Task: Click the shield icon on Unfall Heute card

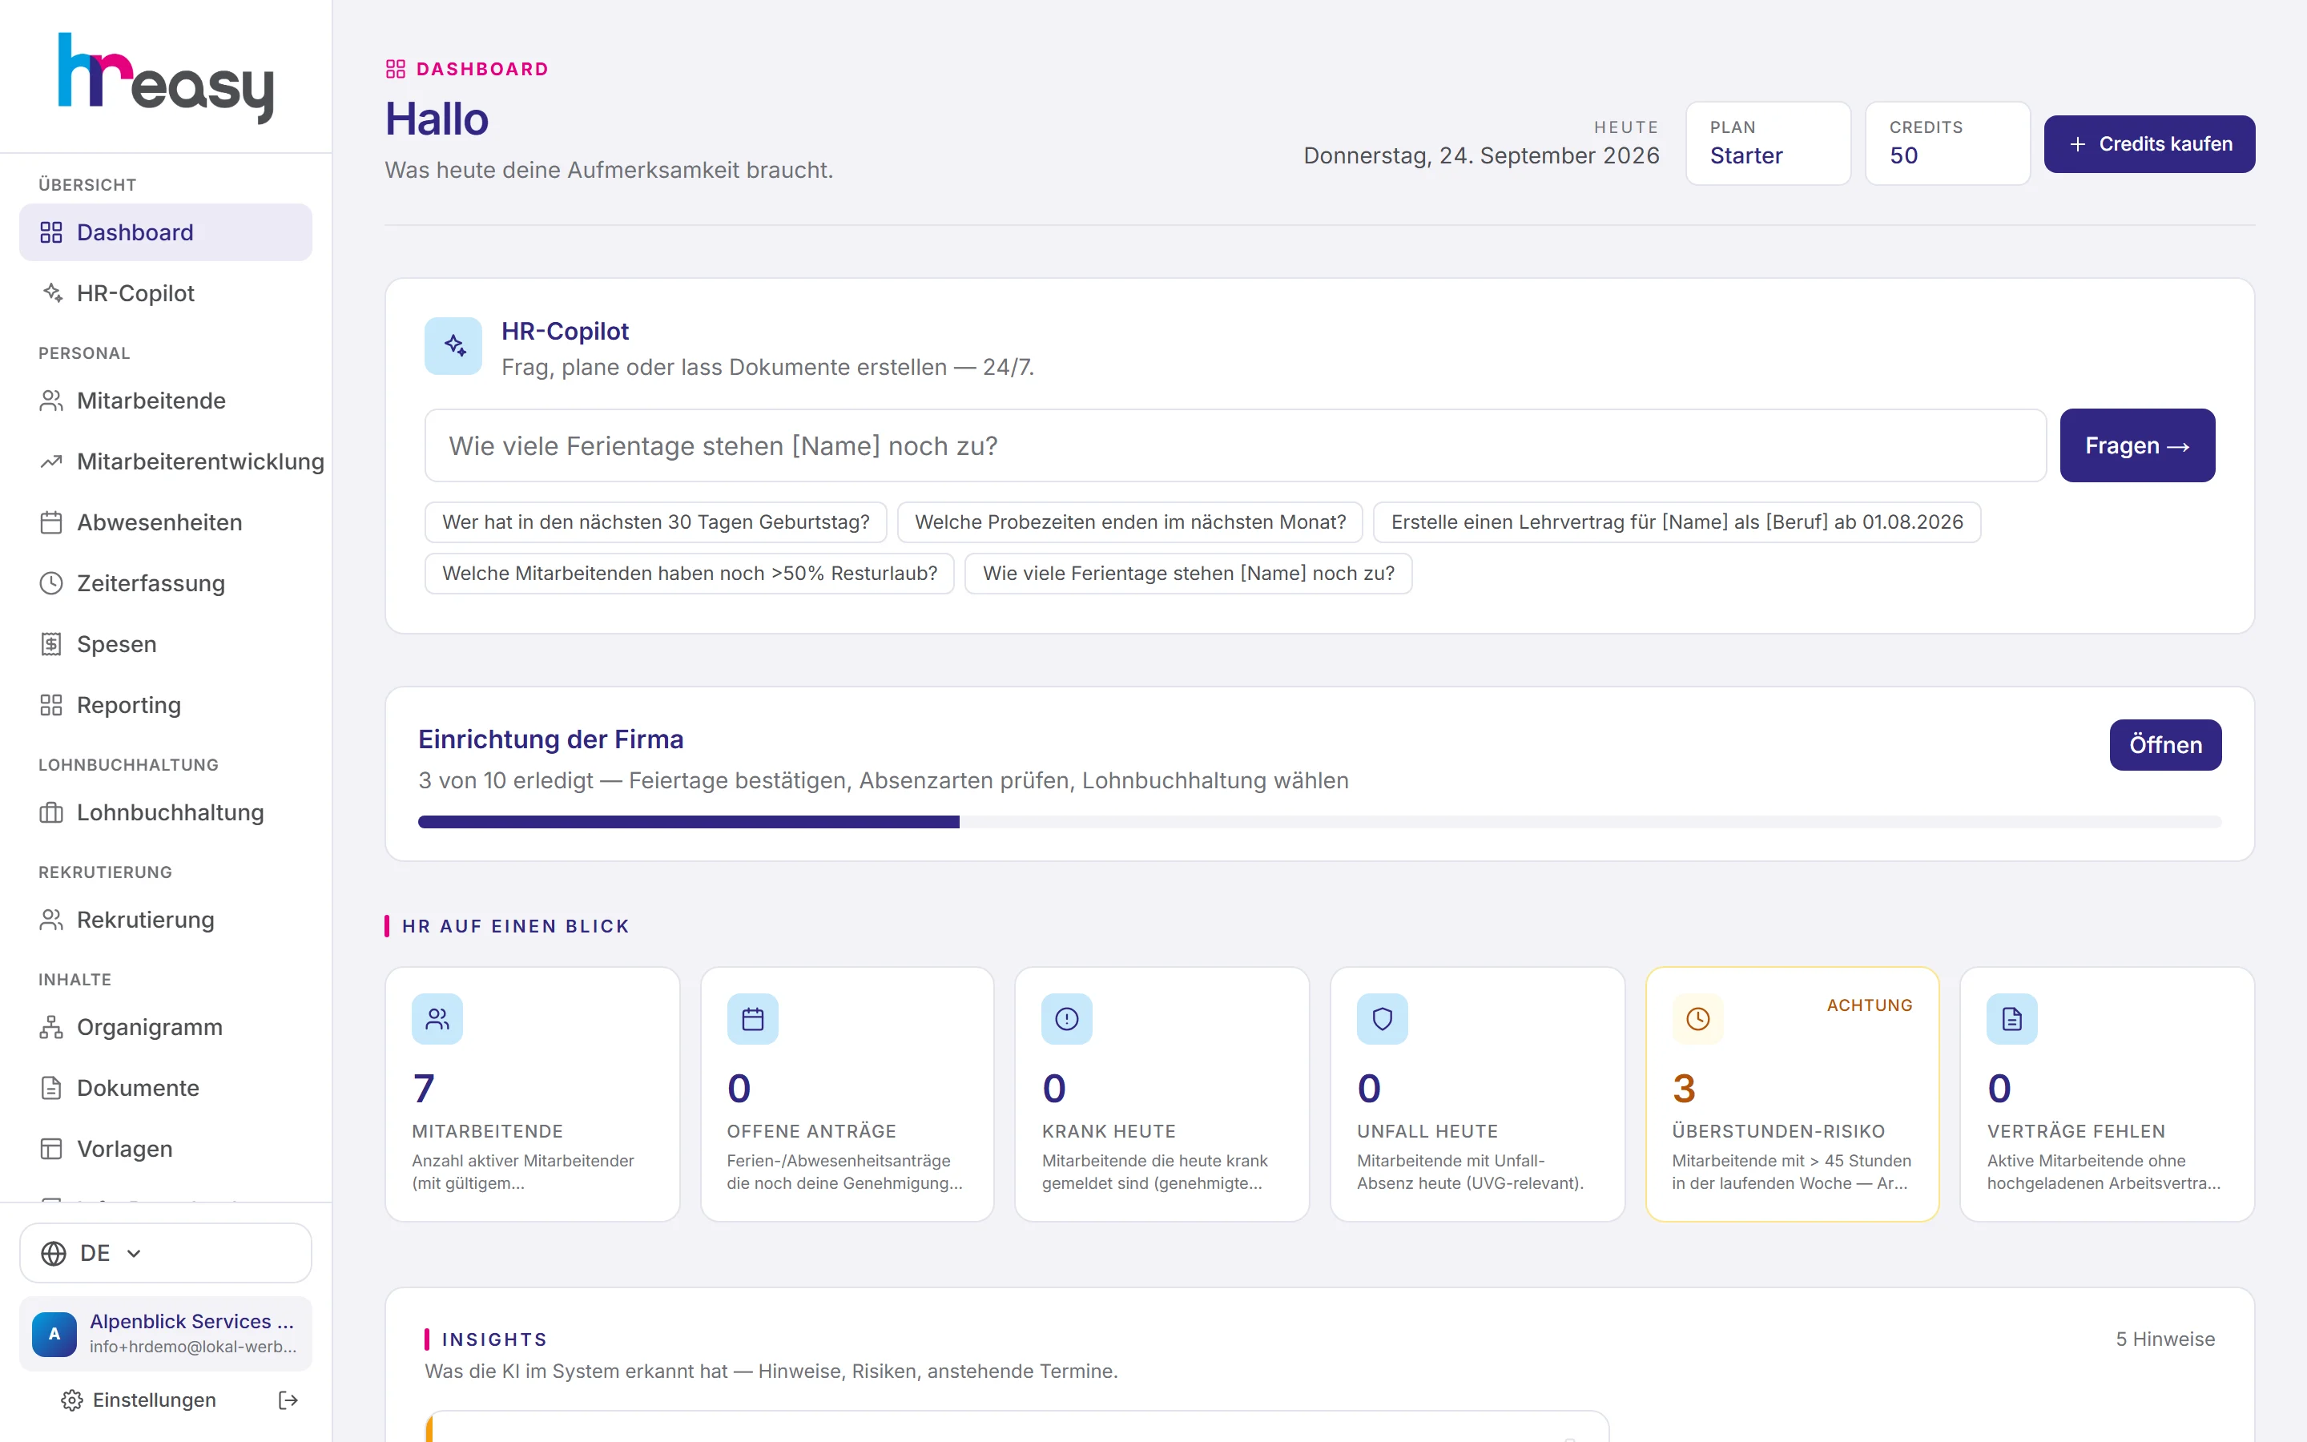Action: coord(1383,1018)
